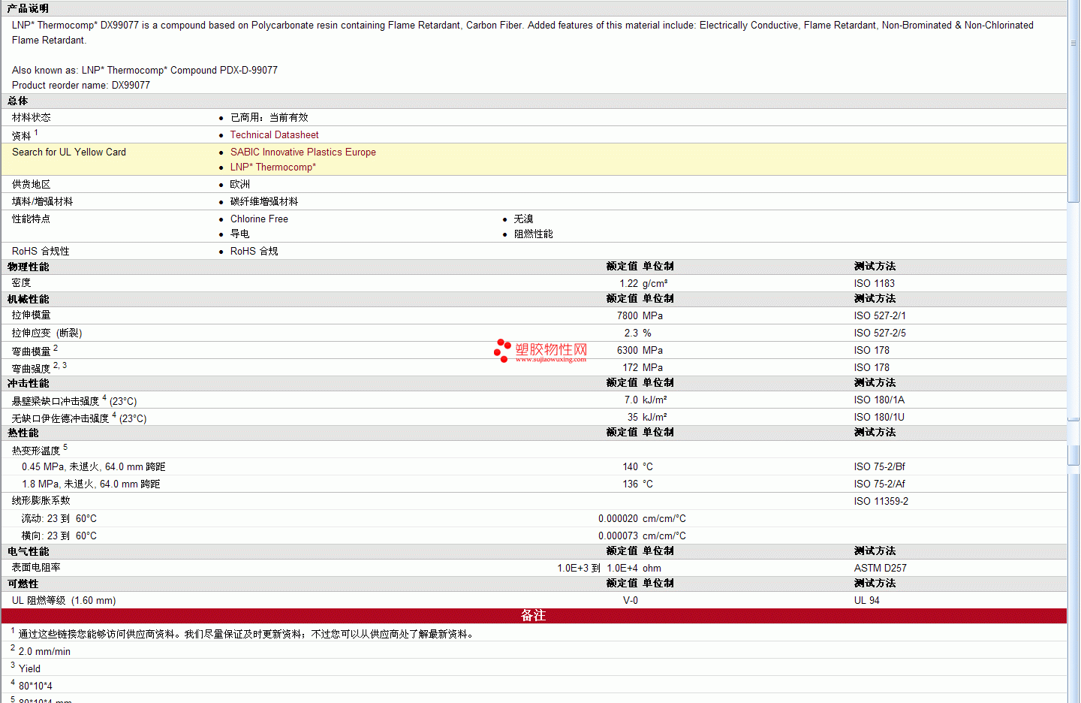Select the 表面电阻率 row label
The height and width of the screenshot is (703, 1081).
pyautogui.click(x=36, y=569)
